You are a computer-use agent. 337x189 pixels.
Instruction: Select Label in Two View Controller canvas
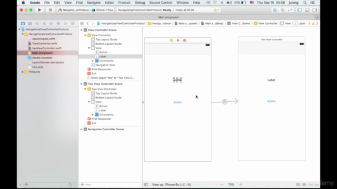[271, 80]
